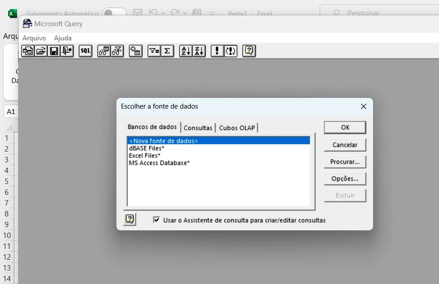Viewport: 439px width, 284px height.
Task: Click the Criteria Equals filter icon
Action: coord(154,51)
